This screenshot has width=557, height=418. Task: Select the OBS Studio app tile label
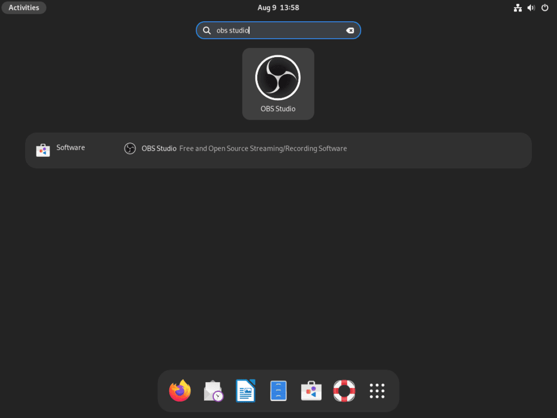tap(278, 108)
